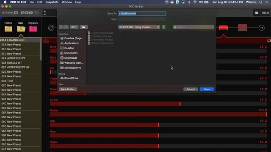The width and height of the screenshot is (271, 152).
Task: Click the Dropbox menu bar icon
Action: point(172,2)
